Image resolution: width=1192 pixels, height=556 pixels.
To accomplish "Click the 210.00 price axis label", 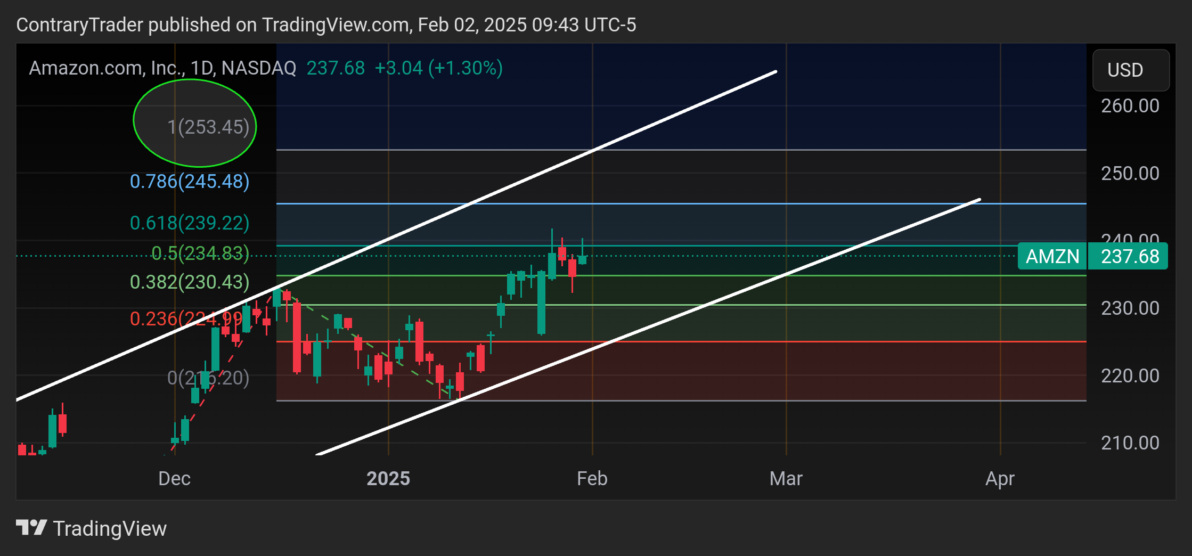I will [1130, 443].
